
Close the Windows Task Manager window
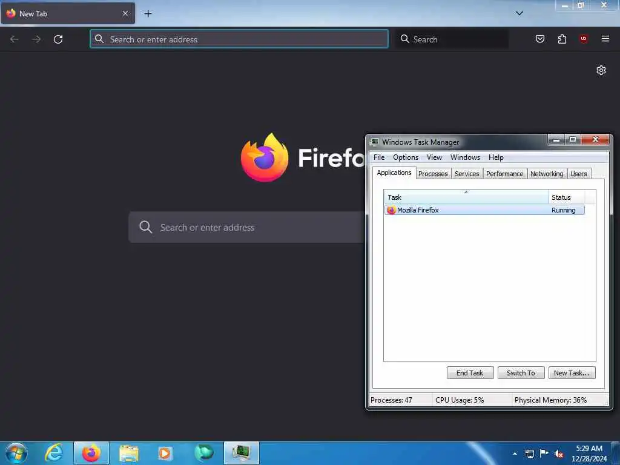point(596,140)
